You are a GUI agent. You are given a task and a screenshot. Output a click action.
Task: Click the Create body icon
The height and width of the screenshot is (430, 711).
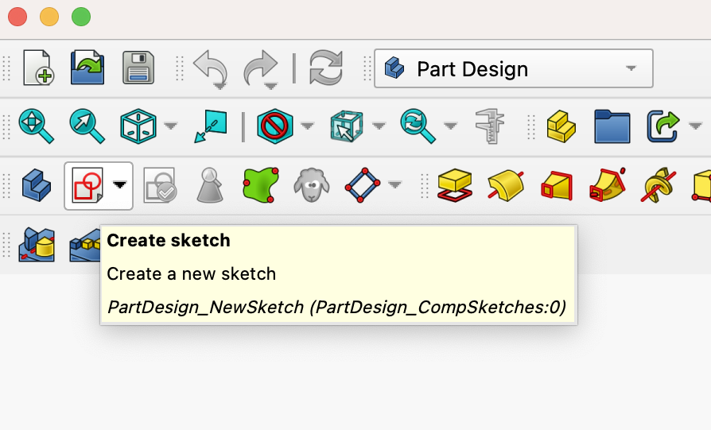pyautogui.click(x=37, y=185)
